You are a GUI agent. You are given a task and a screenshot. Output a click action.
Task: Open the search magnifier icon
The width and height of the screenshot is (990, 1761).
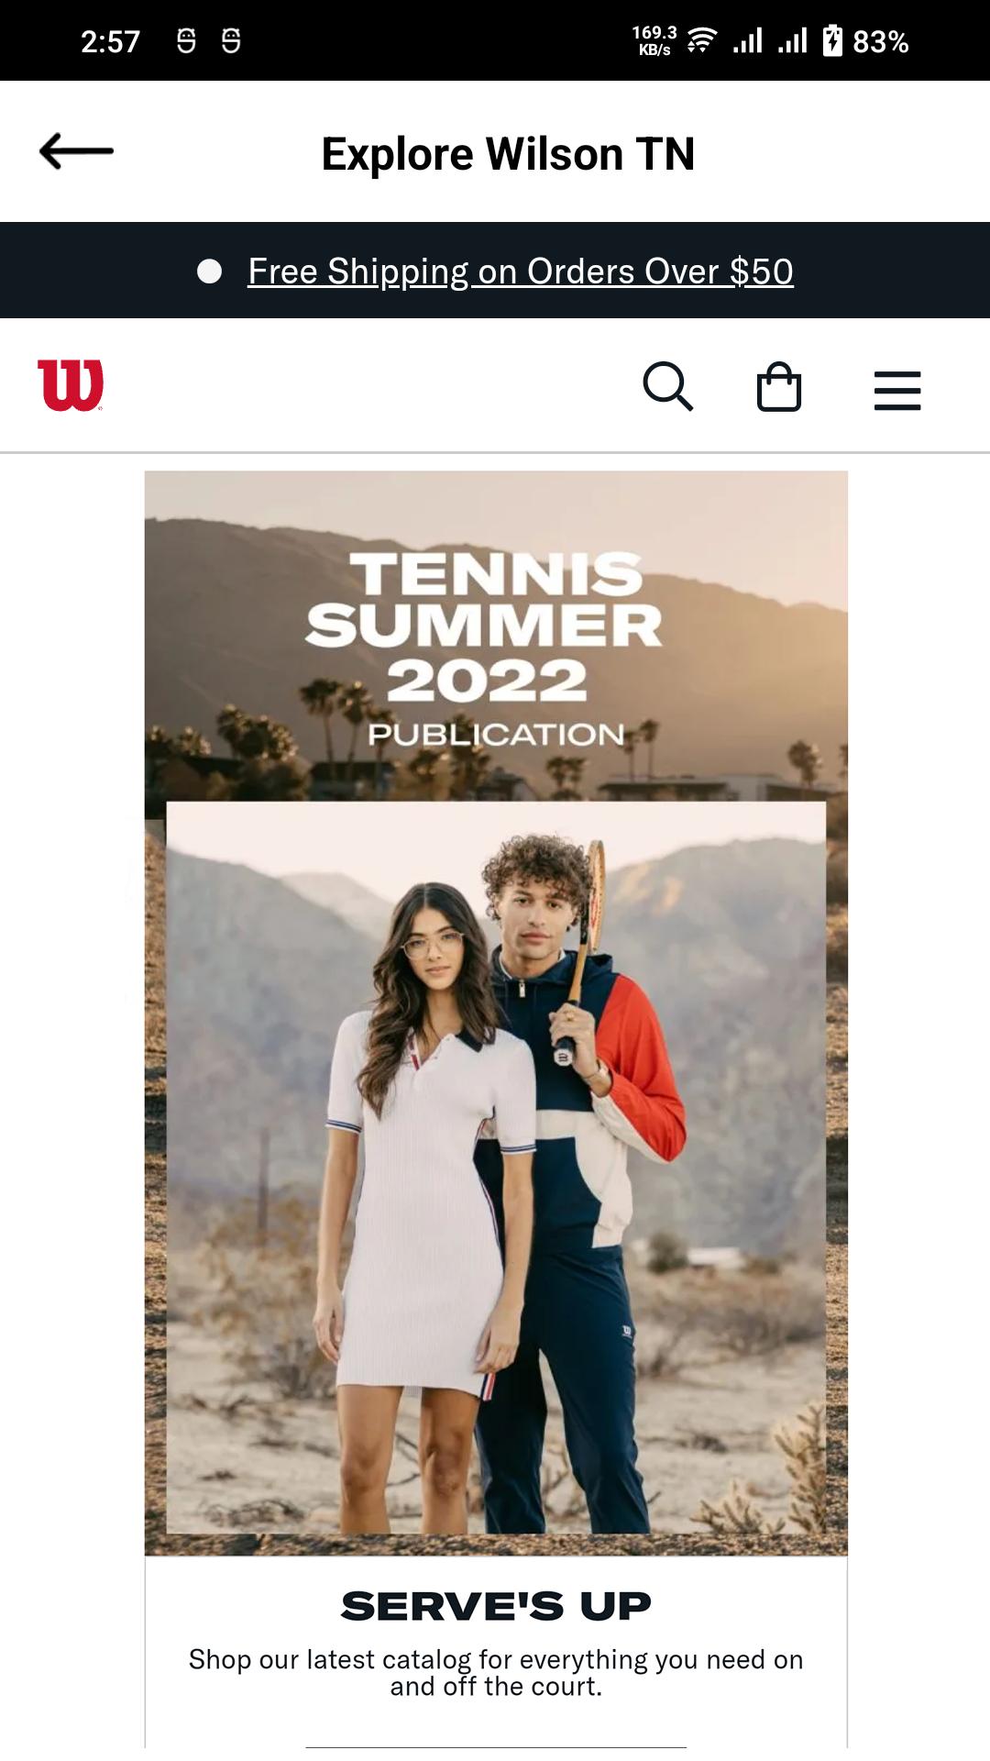tap(667, 386)
